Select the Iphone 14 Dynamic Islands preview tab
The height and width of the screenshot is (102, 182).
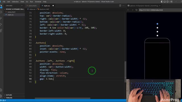[x=144, y=6]
